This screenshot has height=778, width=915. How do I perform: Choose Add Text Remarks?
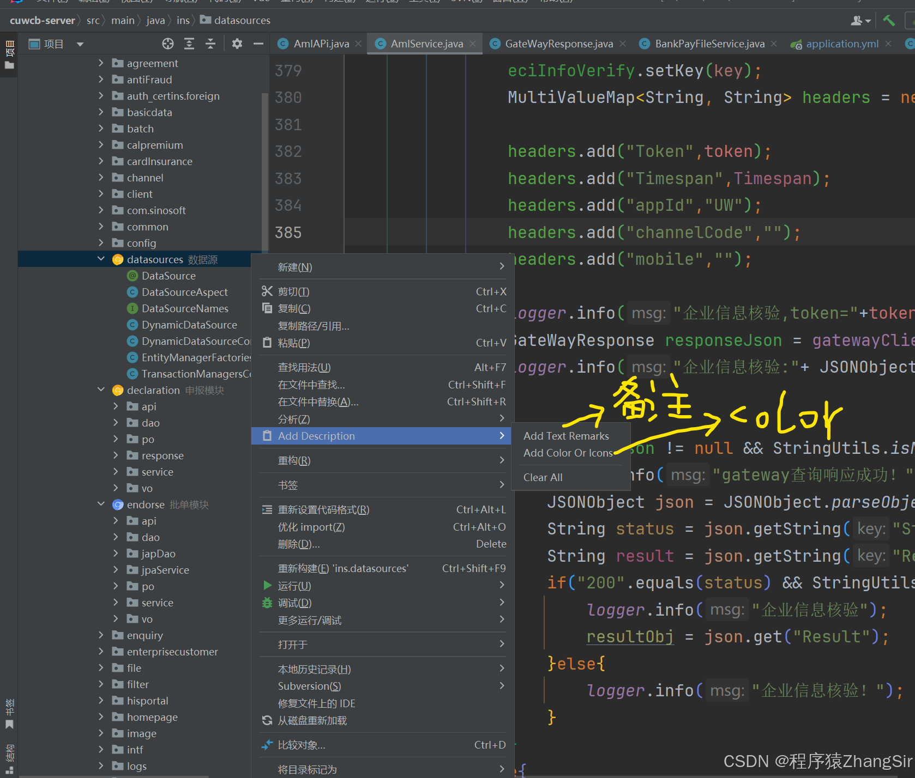[x=566, y=436]
